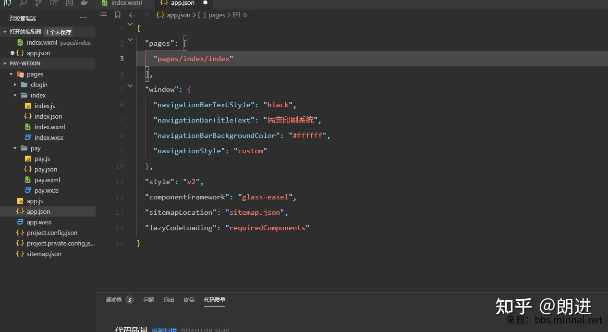Click the unsaved dot on app.json tab
608x332 pixels.
click(x=205, y=2)
